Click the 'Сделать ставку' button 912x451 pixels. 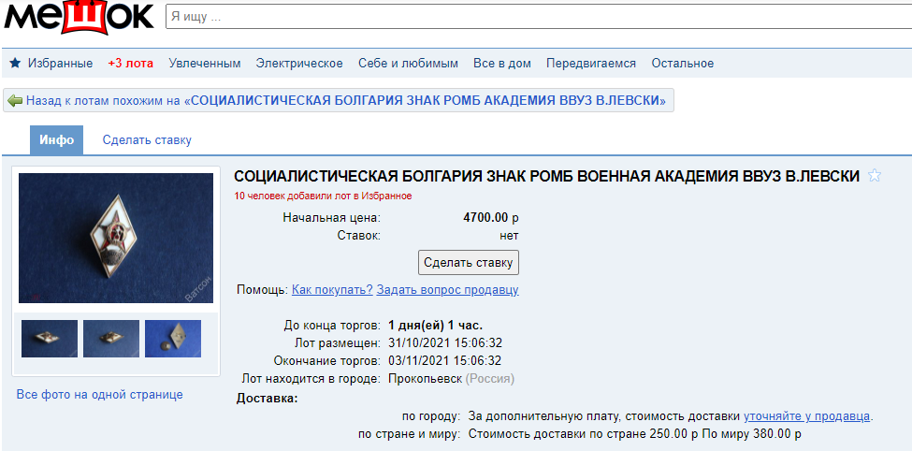(469, 262)
